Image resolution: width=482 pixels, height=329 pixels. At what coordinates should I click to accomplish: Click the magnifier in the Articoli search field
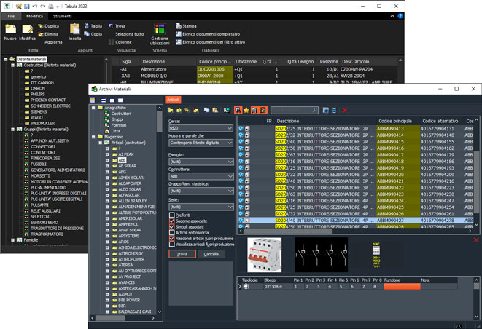click(314, 110)
